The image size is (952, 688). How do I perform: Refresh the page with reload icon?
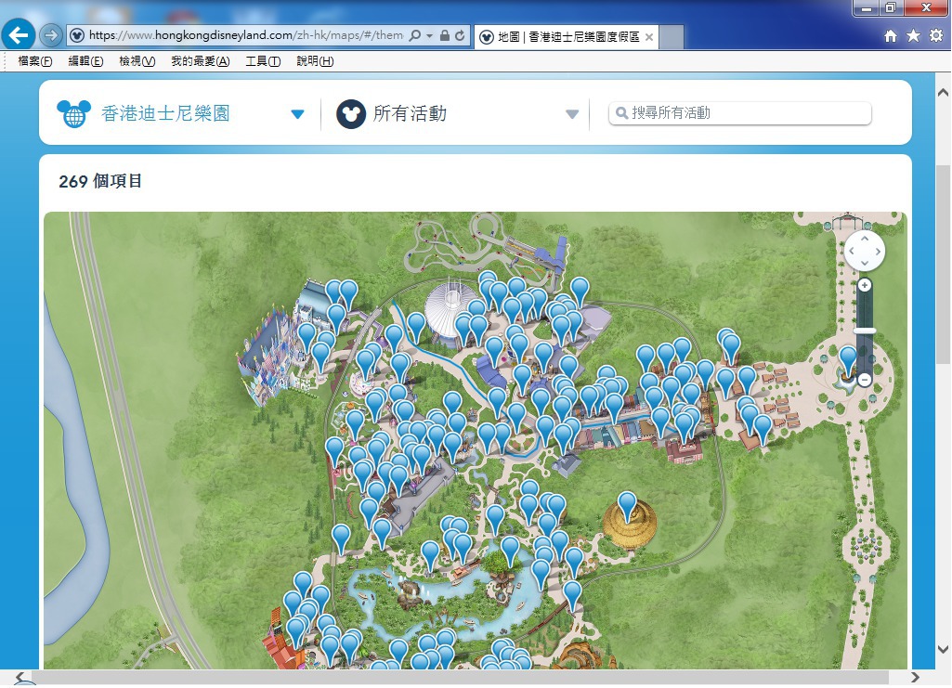(461, 36)
